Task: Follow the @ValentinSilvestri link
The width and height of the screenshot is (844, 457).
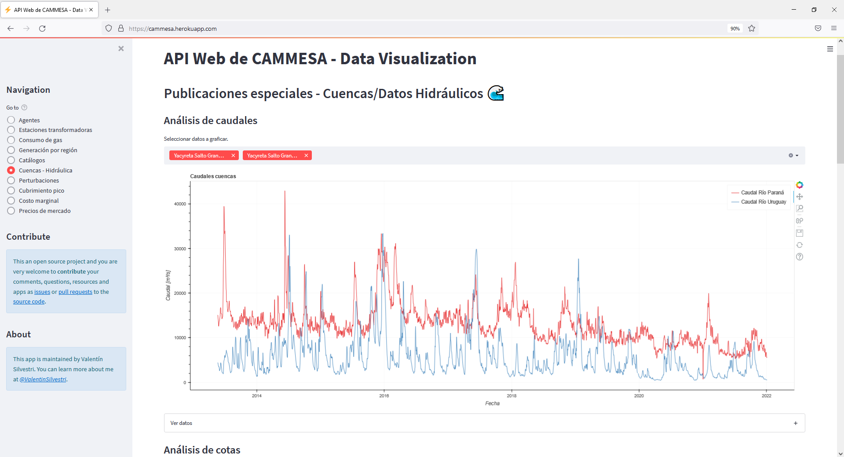Action: tap(43, 379)
